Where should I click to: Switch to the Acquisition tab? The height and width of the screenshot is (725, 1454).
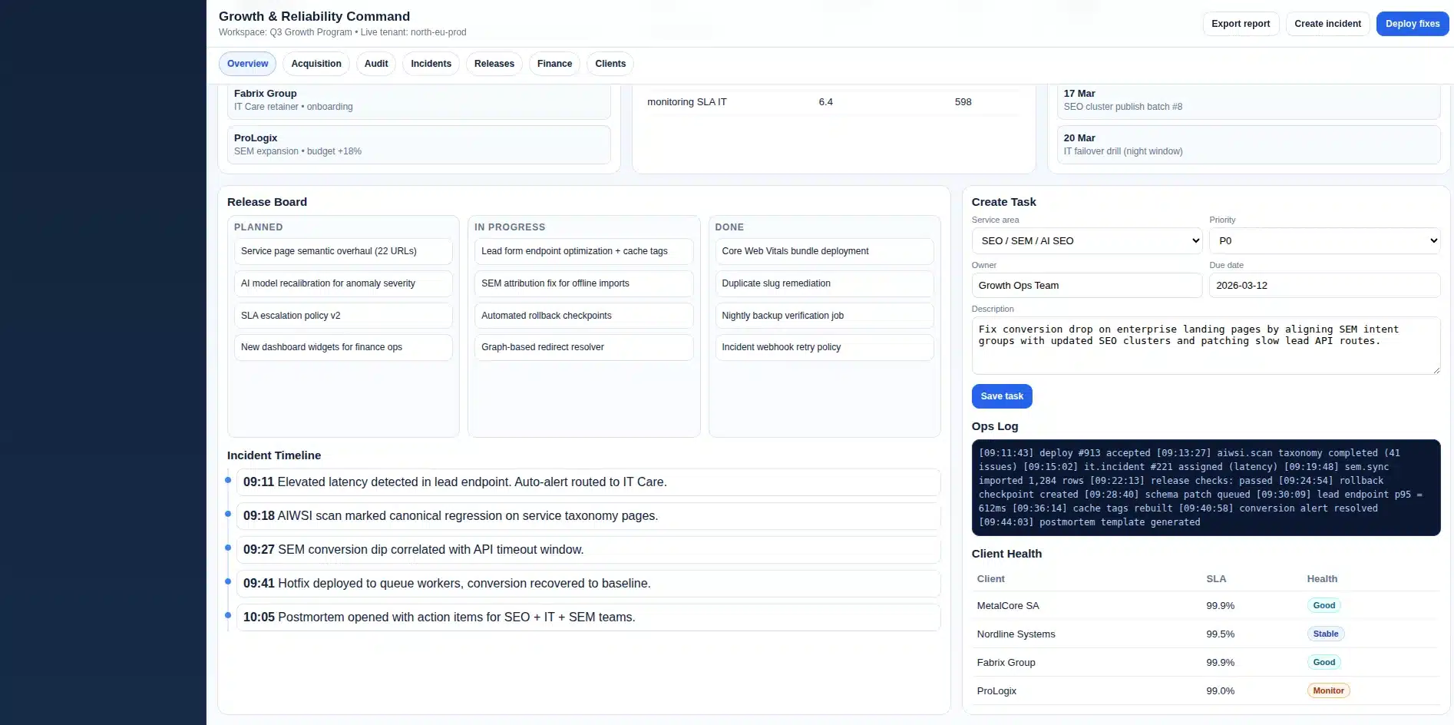(316, 64)
